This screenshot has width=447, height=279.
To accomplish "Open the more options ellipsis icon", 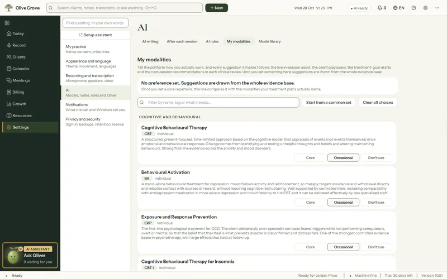I will [x=438, y=8].
